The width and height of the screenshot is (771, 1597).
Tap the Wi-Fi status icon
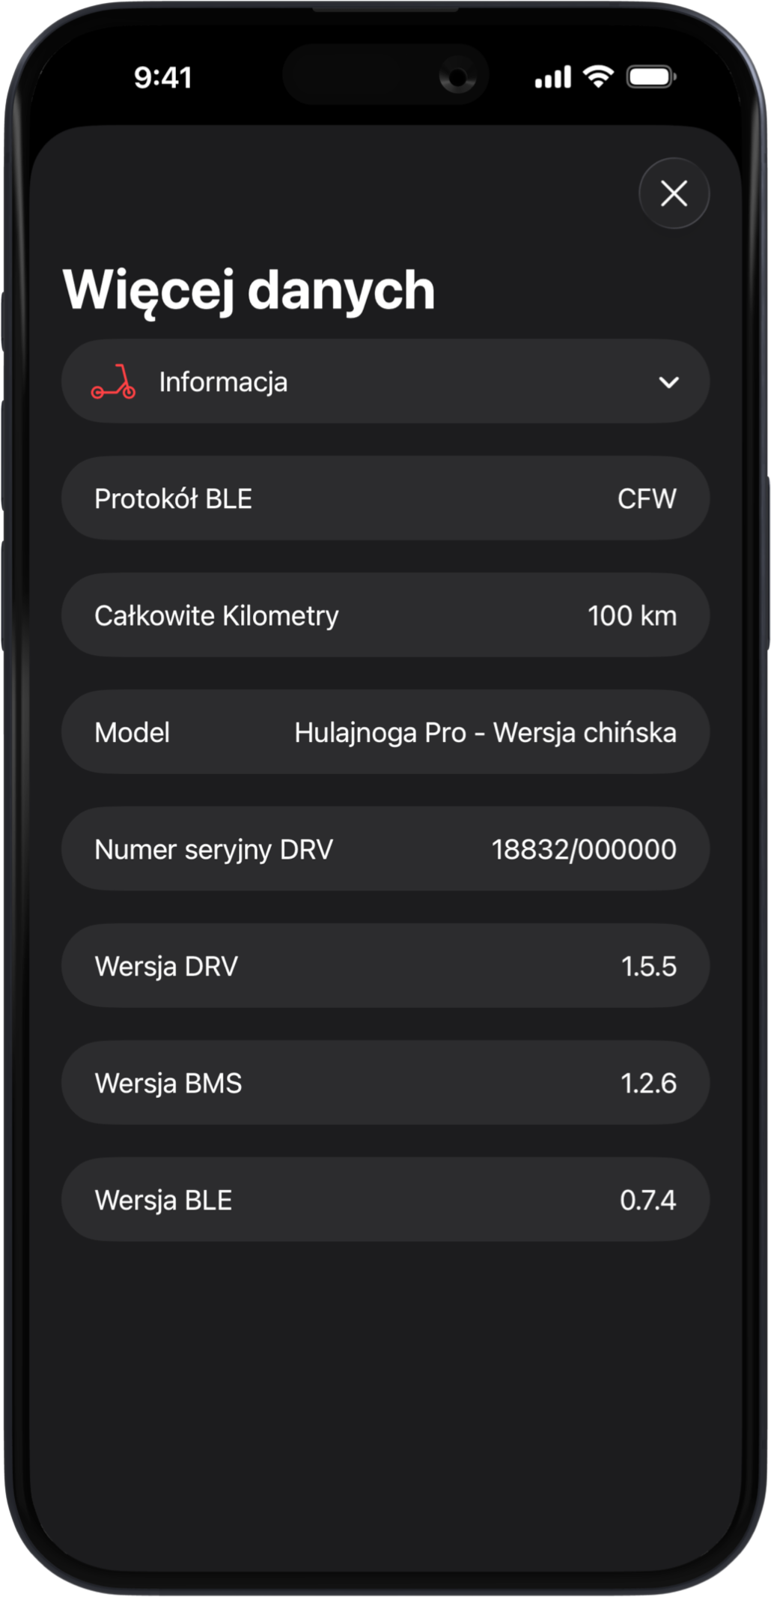coord(598,76)
